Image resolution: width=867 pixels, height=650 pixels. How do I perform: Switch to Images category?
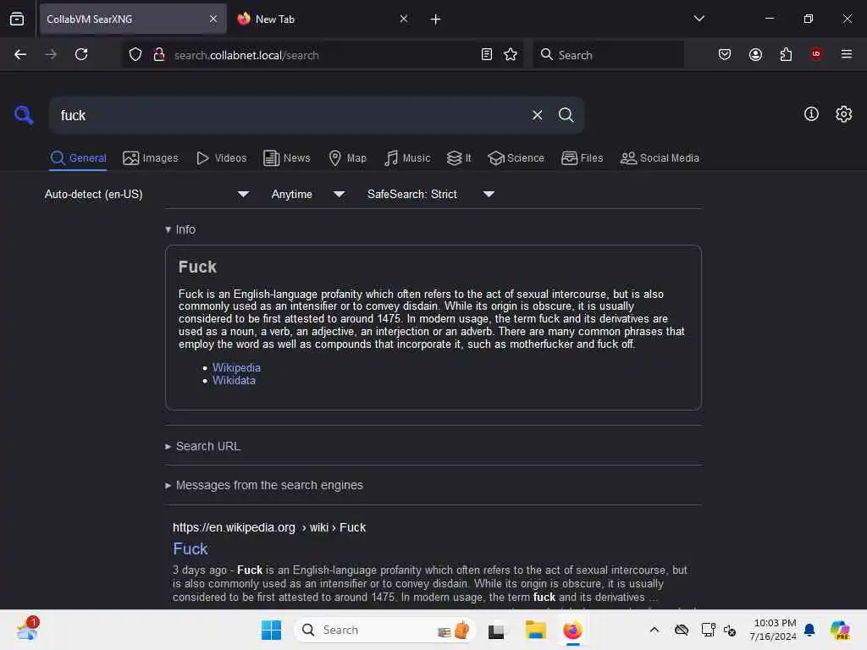point(151,158)
